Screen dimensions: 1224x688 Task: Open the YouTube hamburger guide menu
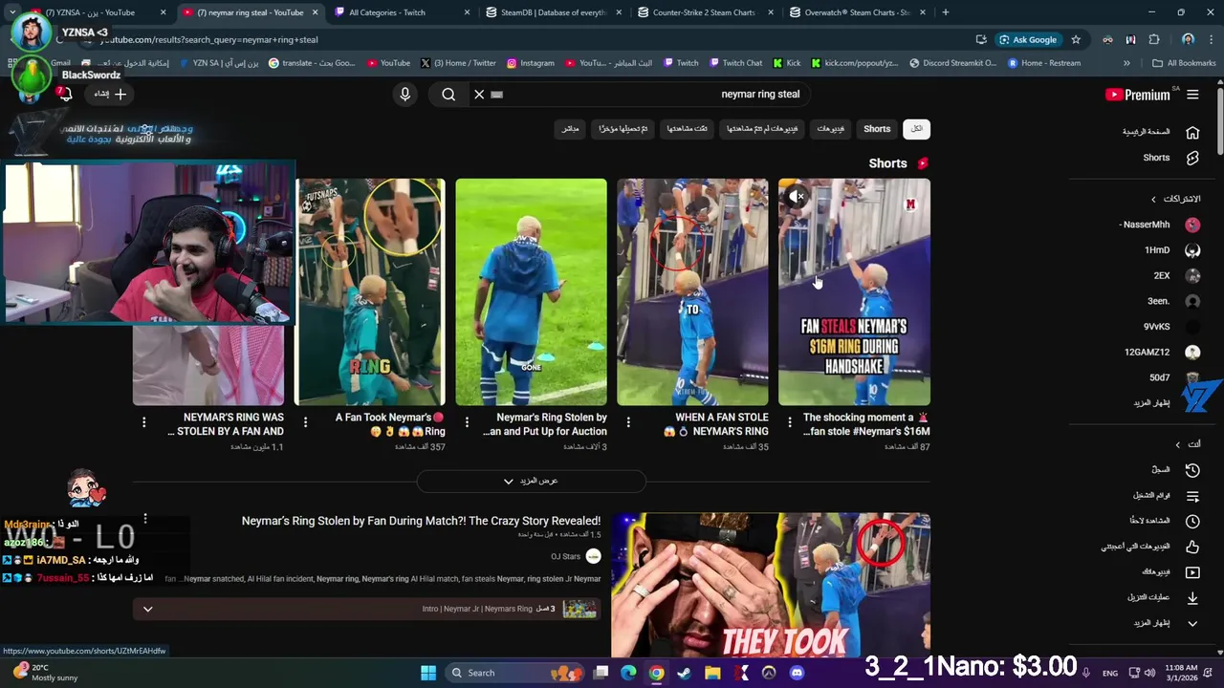[x=1192, y=95]
